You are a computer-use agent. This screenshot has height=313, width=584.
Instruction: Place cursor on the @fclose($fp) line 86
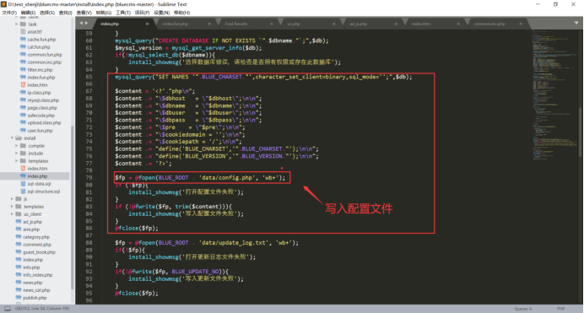pos(137,228)
